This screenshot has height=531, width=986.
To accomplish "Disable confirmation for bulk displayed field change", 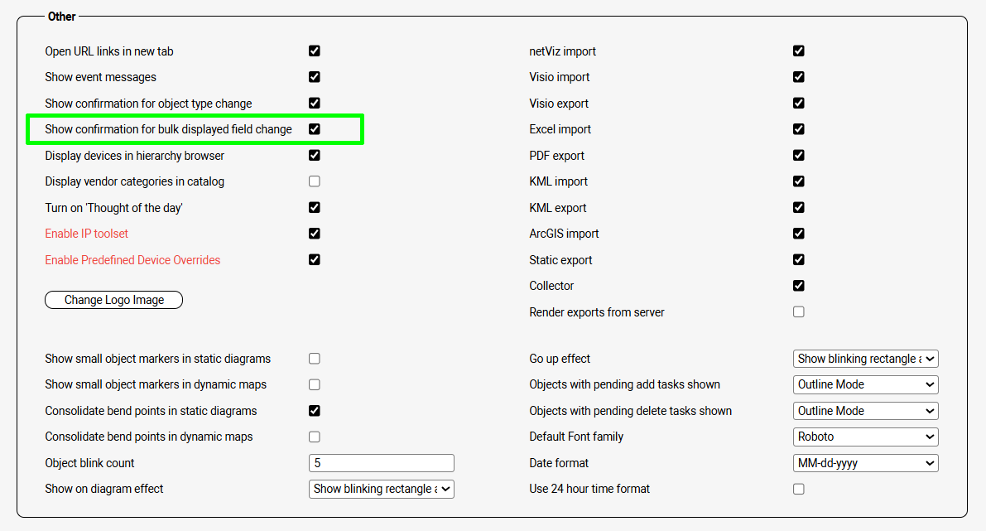I will 315,129.
